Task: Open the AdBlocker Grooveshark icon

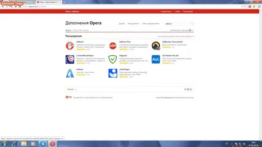Action: (156, 46)
